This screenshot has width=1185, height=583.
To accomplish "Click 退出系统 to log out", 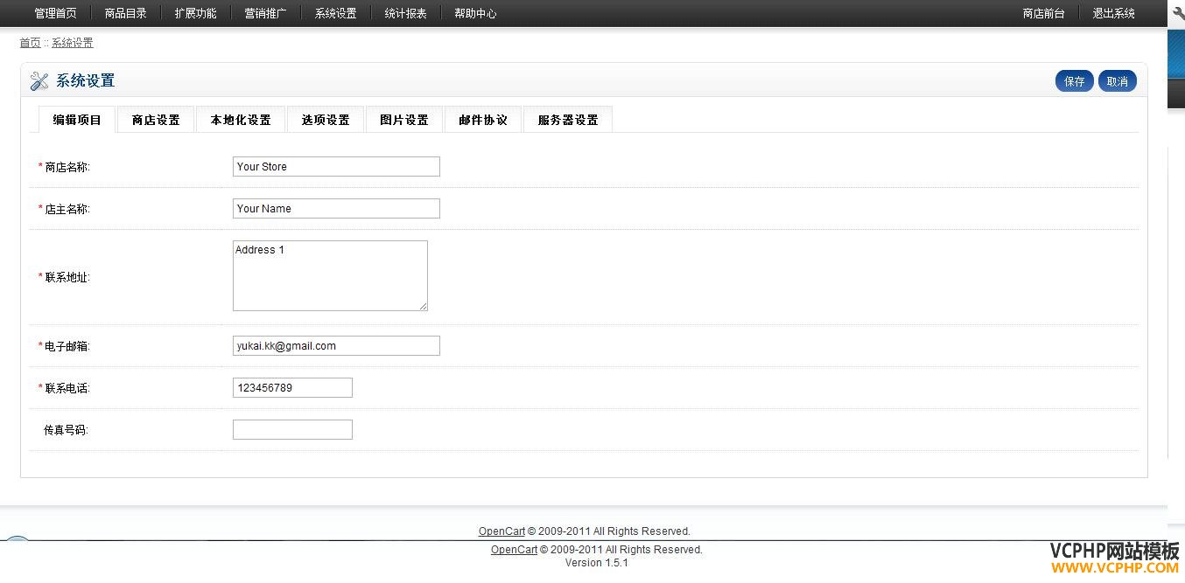I will pyautogui.click(x=1113, y=13).
